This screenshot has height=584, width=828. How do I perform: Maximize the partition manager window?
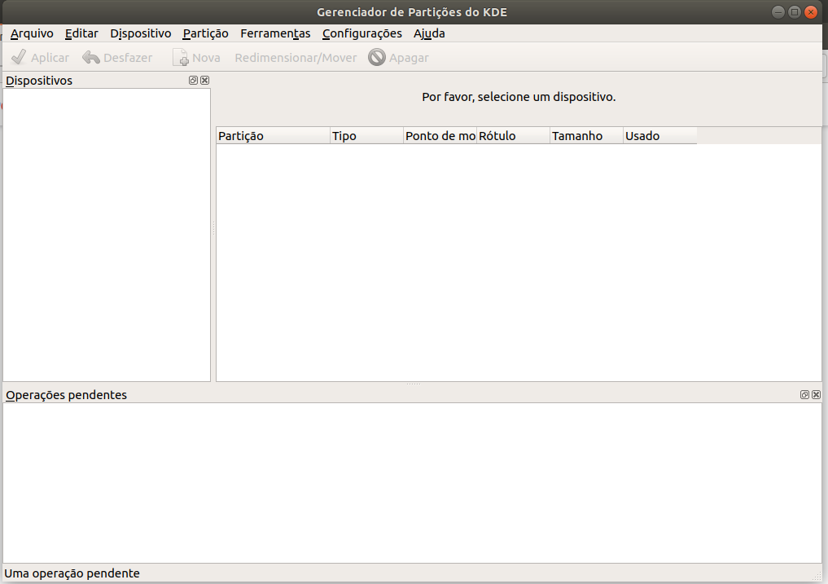click(x=794, y=12)
